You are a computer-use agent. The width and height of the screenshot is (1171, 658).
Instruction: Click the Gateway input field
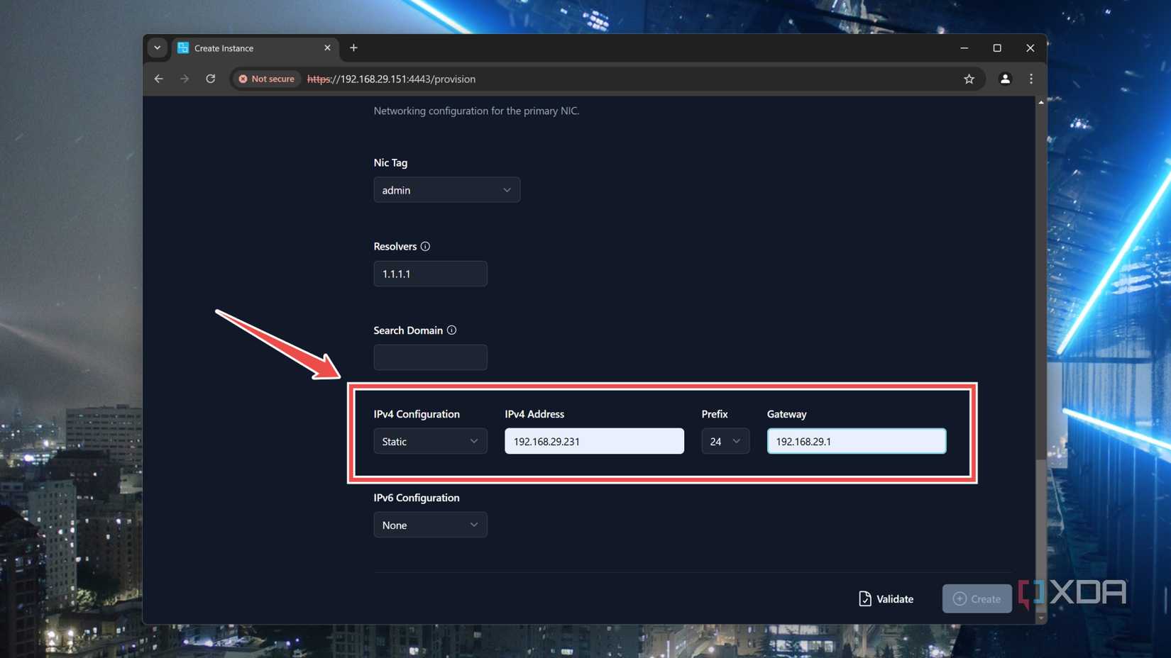(856, 441)
